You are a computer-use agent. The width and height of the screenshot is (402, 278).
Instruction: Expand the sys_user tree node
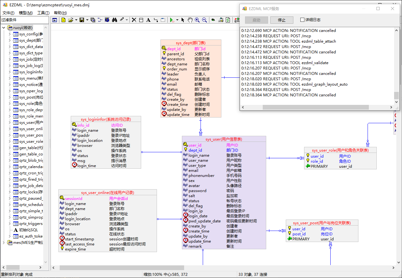9,123
